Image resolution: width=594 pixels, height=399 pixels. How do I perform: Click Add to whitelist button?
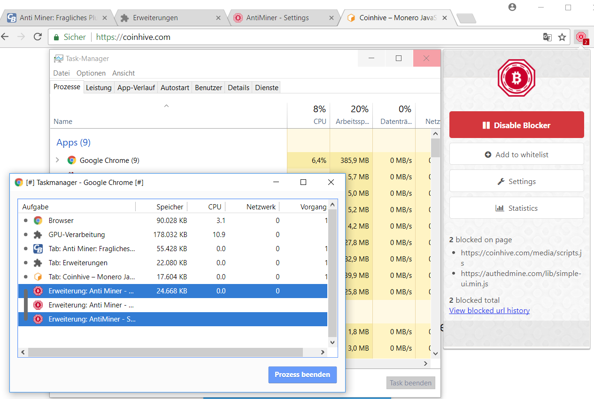pos(517,154)
